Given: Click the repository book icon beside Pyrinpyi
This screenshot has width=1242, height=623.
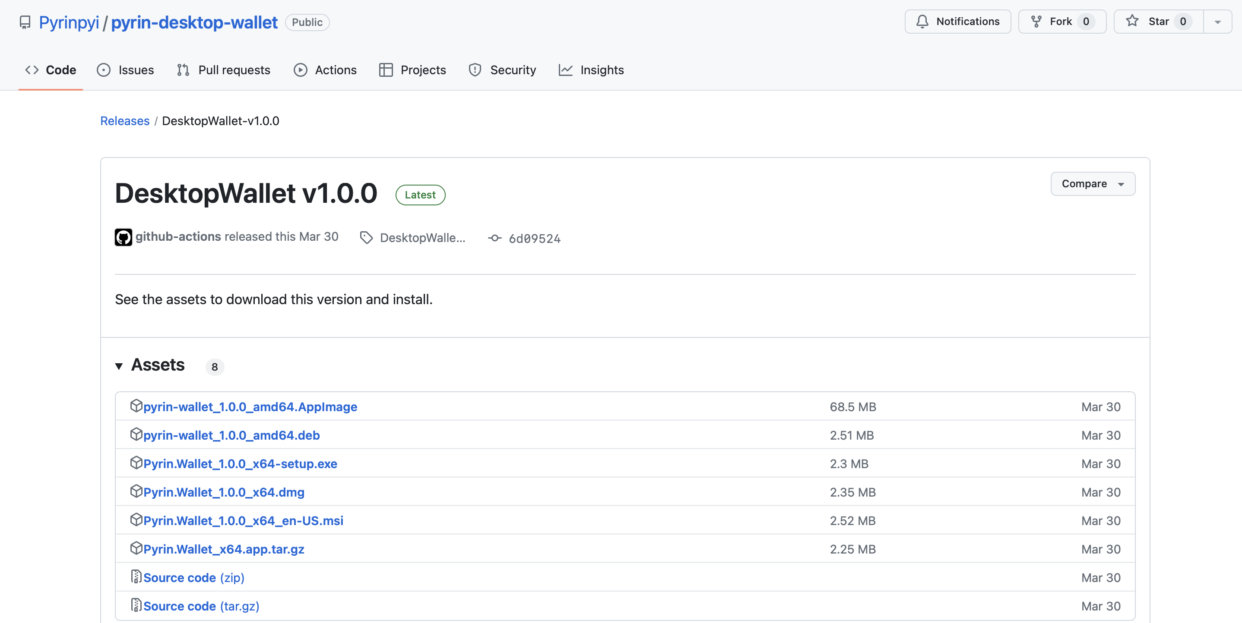Looking at the screenshot, I should pos(25,22).
